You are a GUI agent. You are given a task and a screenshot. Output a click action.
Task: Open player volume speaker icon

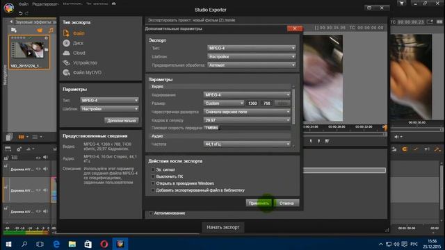(397, 137)
